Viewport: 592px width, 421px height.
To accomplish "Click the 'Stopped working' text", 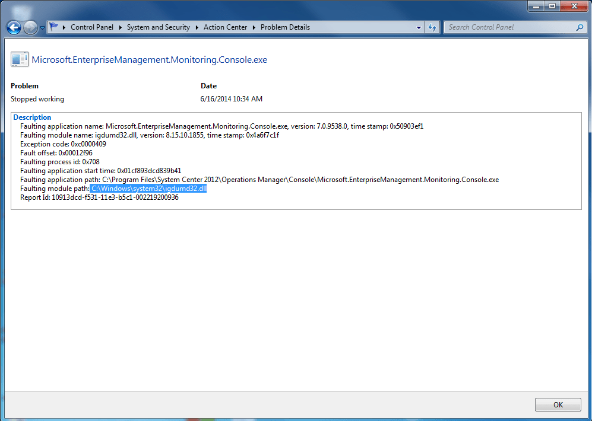I will pyautogui.click(x=37, y=99).
